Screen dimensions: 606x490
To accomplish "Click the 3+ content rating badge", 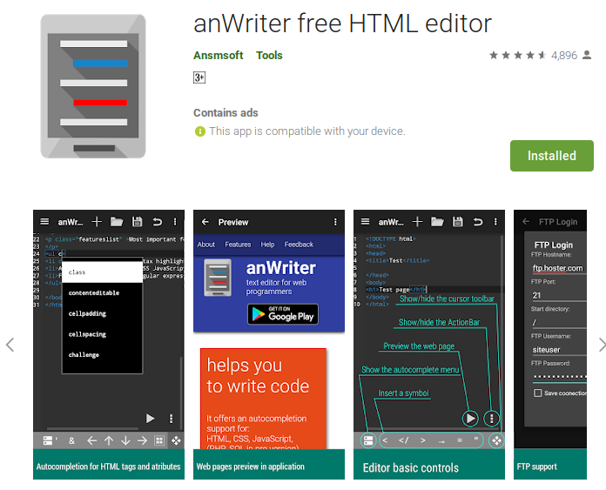I will point(199,77).
